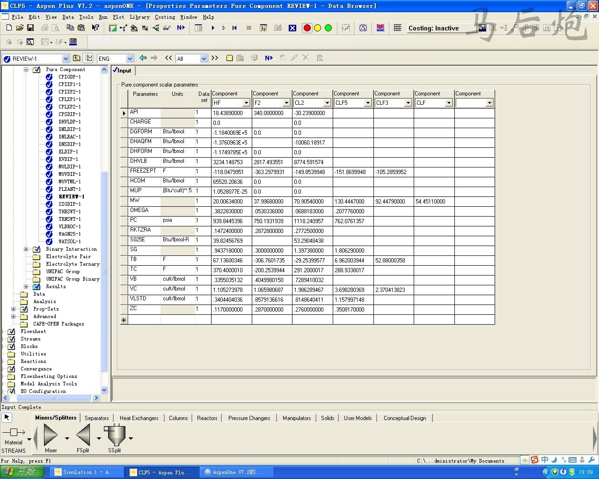
Task: Expand the Results node in the tree
Action: [x=26, y=286]
